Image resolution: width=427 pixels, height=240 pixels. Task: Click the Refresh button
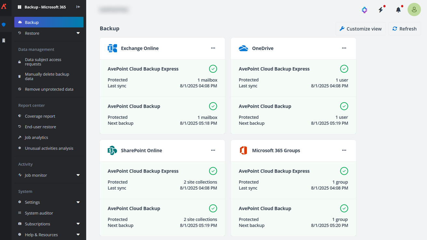pos(404,29)
